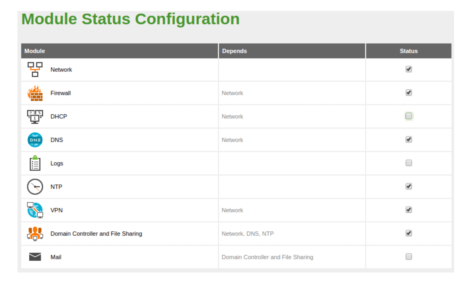Disable the VPN module checkbox
The image size is (471, 284).
[x=408, y=210]
